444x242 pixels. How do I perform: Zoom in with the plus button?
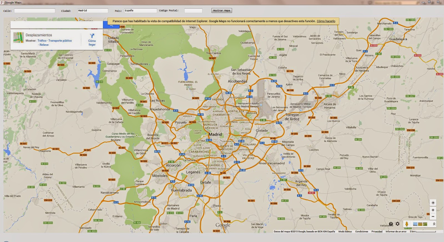433,210
